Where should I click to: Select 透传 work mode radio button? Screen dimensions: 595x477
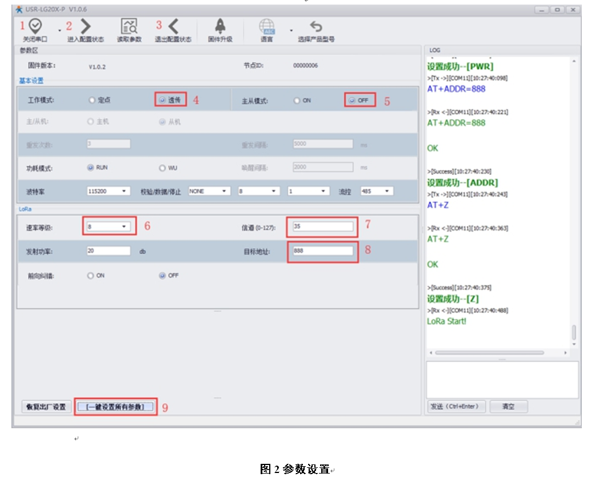coord(162,100)
